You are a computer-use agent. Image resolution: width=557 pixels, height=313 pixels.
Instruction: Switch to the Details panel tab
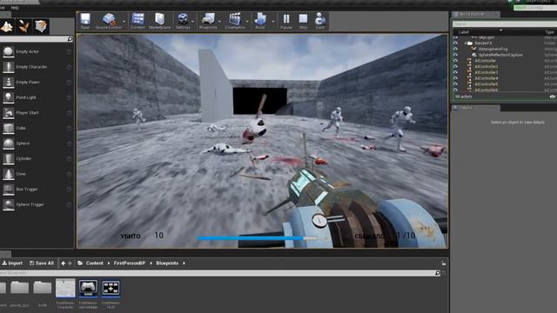click(x=476, y=108)
